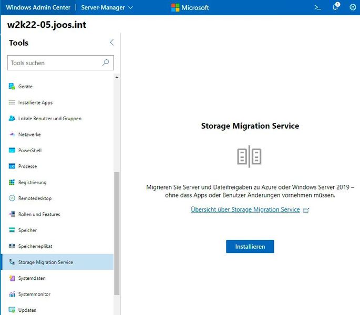Click the Systemmonitor chart icon
The image size is (360, 315).
12,294
